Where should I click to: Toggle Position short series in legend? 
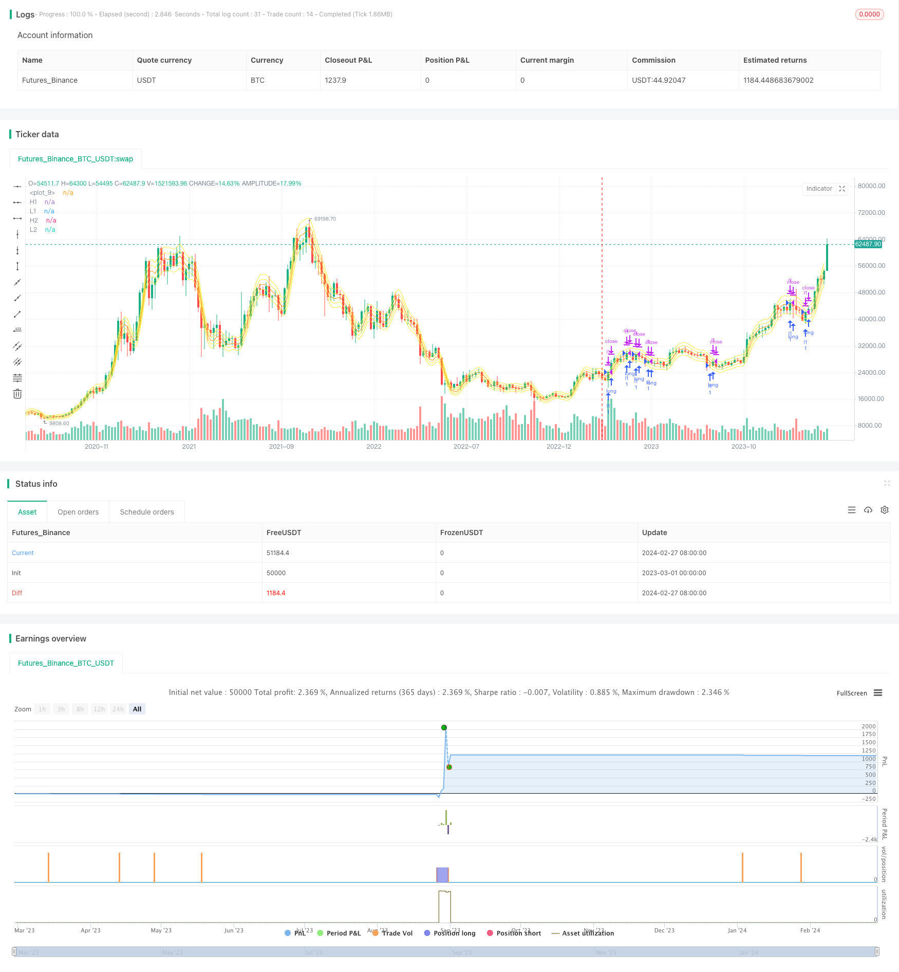pyautogui.click(x=514, y=933)
